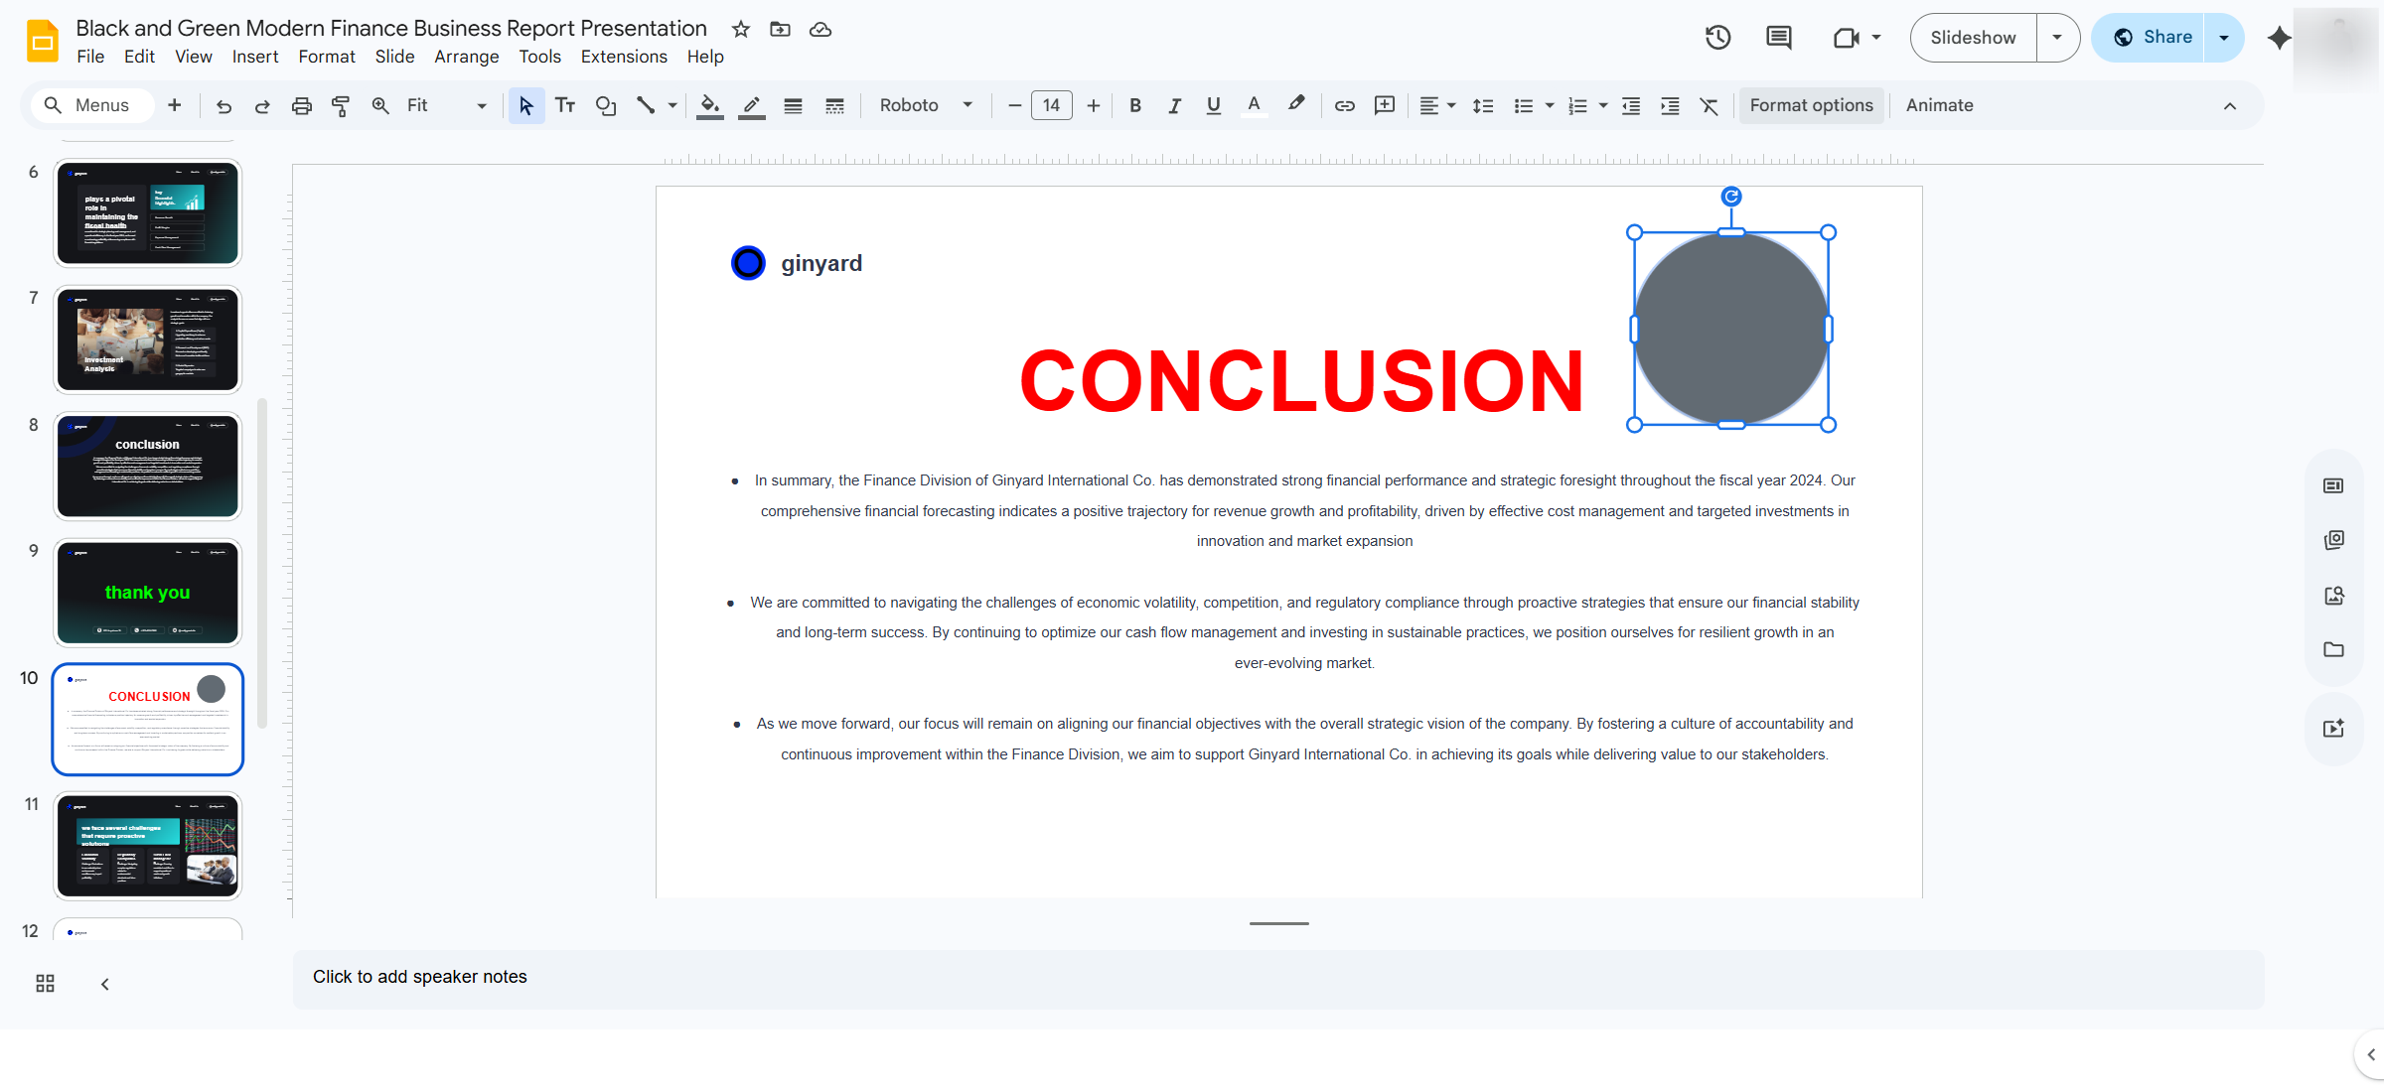Open version history clock icon
The width and height of the screenshot is (2384, 1089).
coord(1717,38)
